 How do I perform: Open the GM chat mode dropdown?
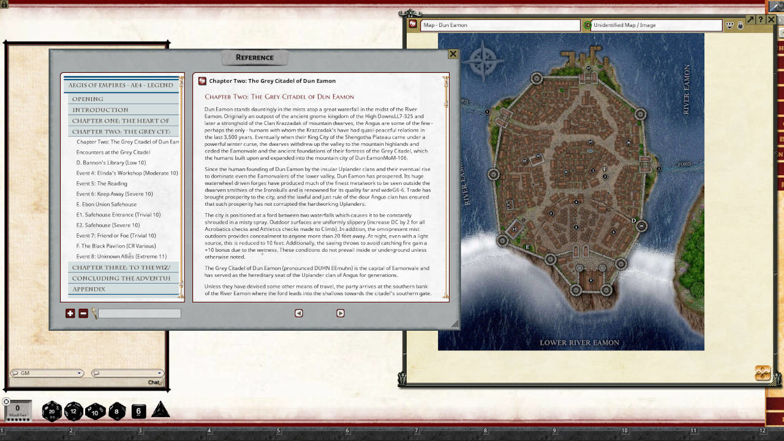pos(79,373)
